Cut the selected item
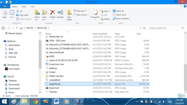 pyautogui.click(x=19, y=11)
